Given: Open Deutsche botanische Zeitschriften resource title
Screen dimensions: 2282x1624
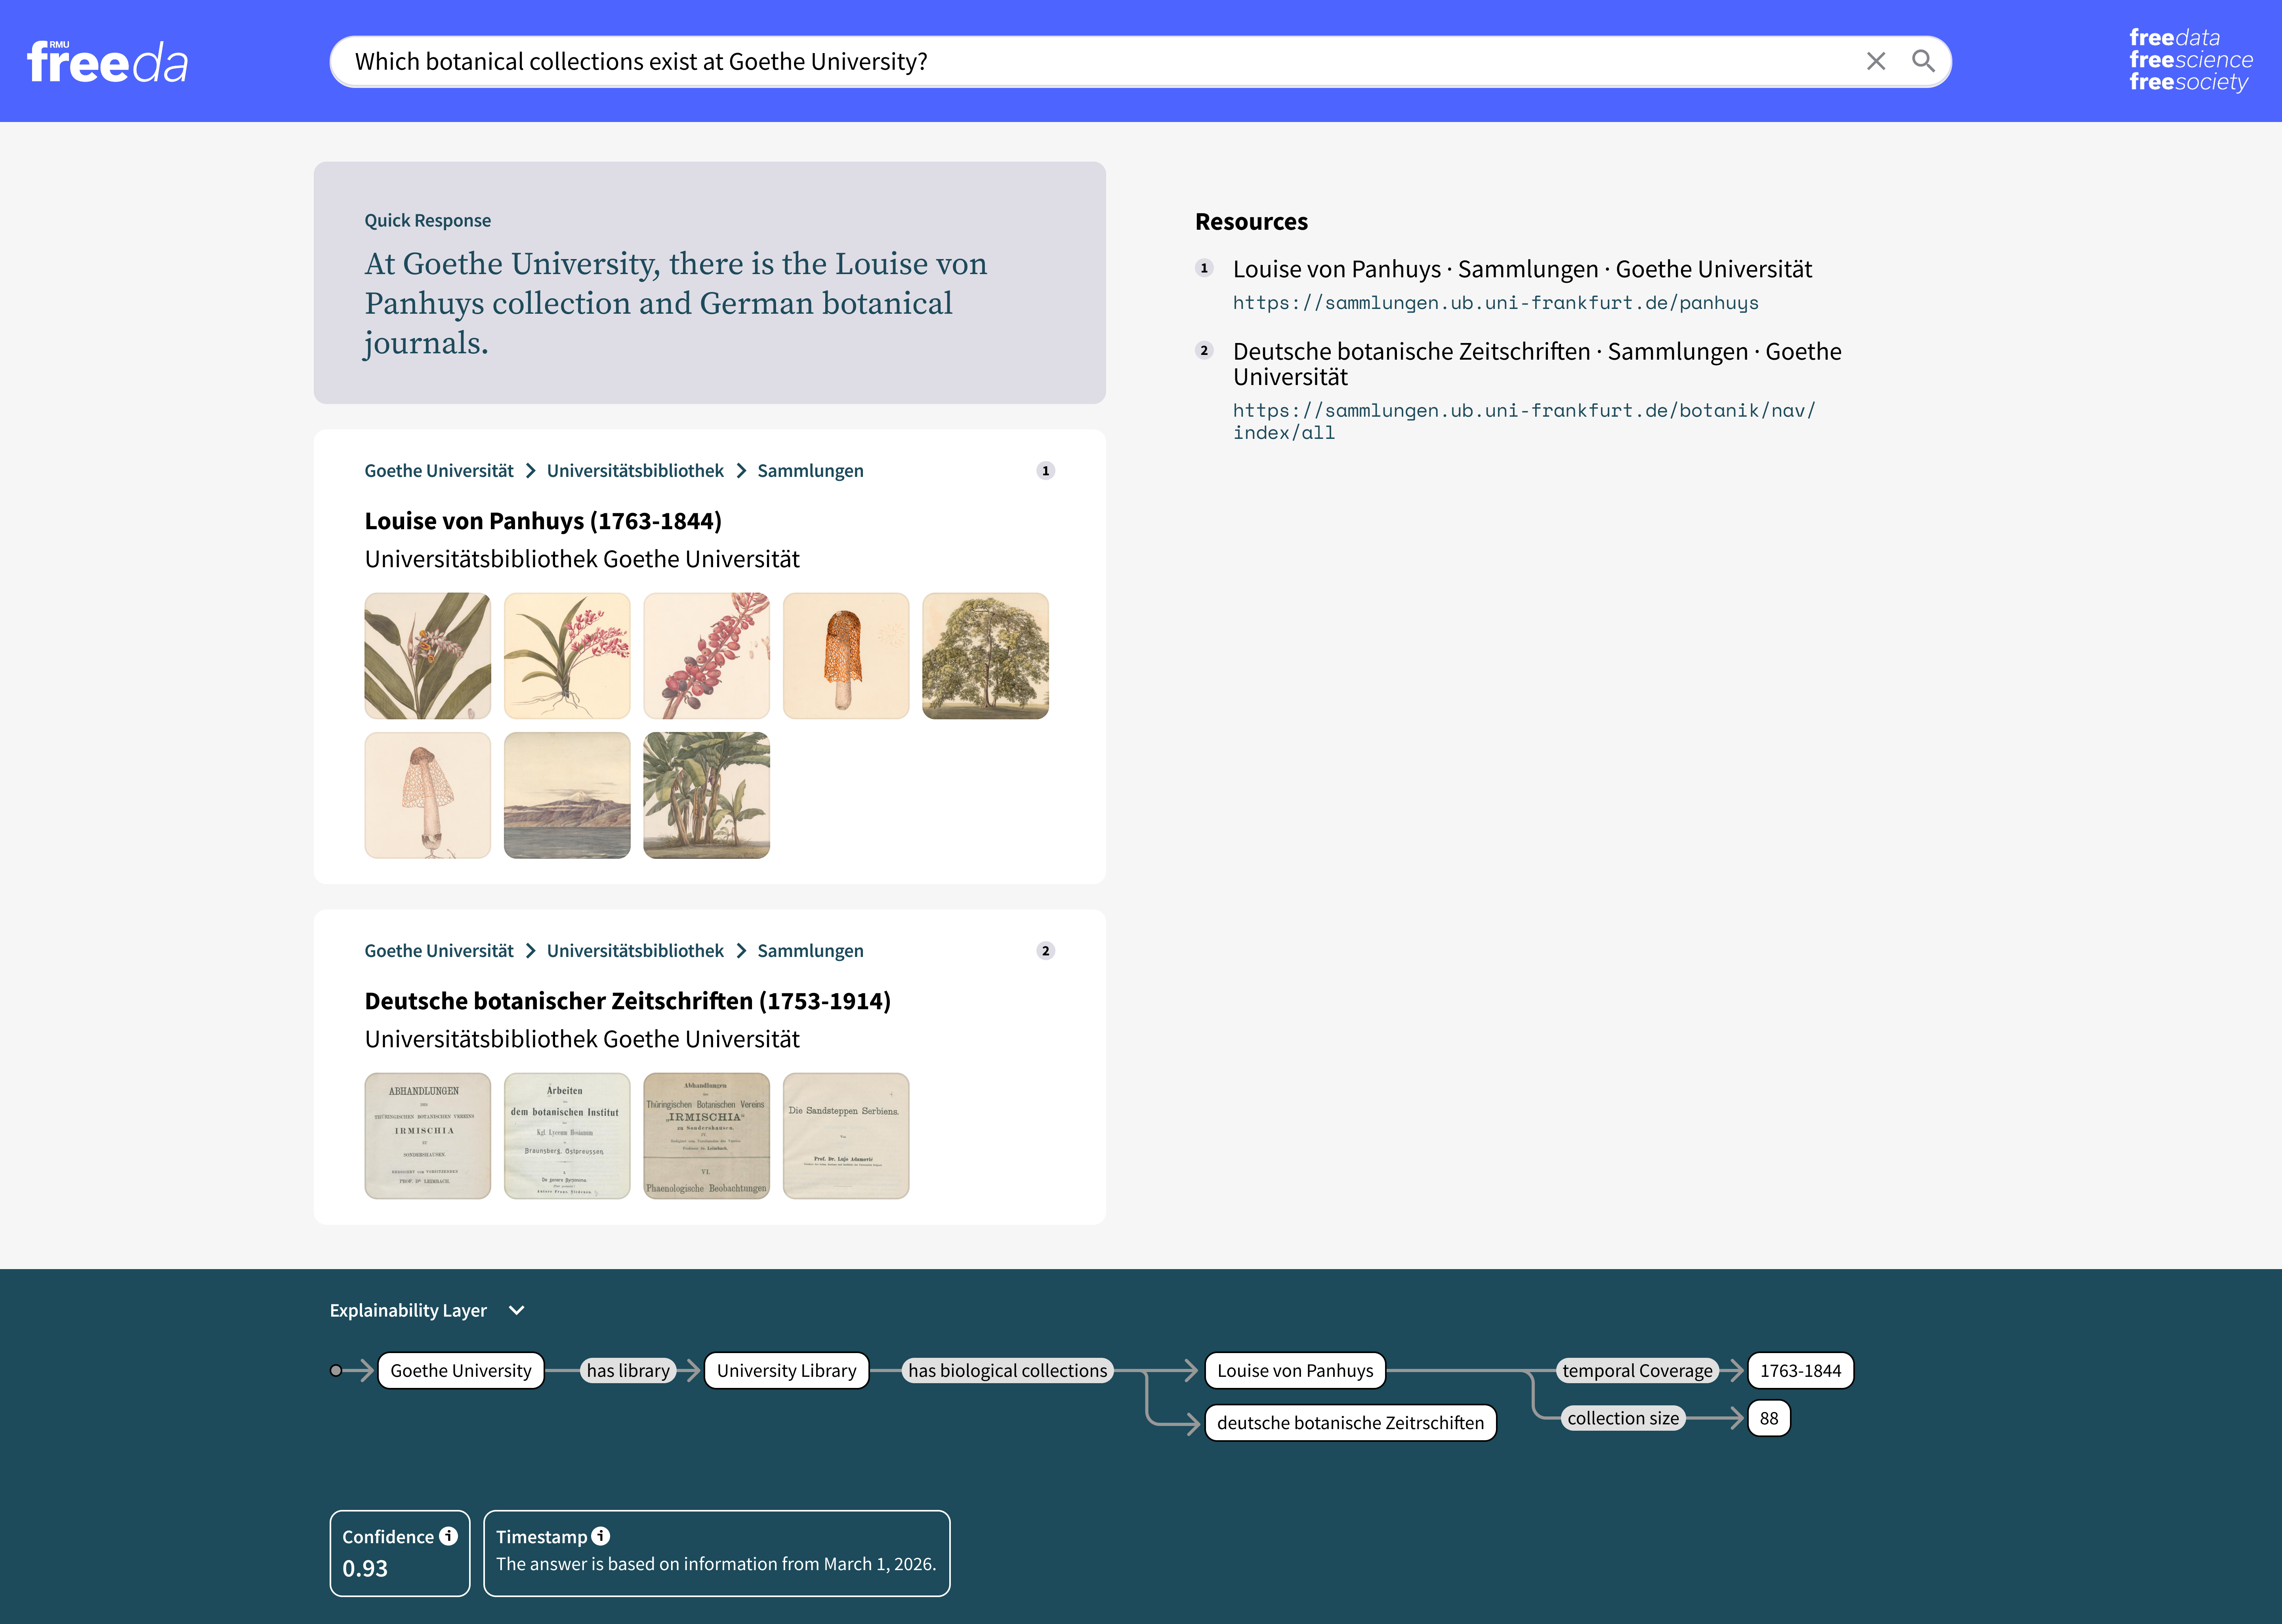Looking at the screenshot, I should 1537,364.
